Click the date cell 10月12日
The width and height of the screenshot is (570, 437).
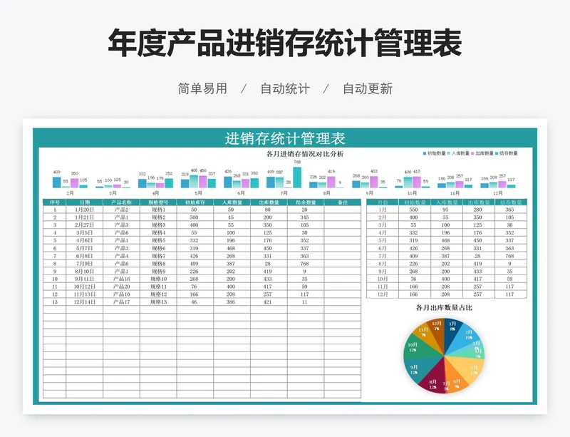(x=84, y=287)
